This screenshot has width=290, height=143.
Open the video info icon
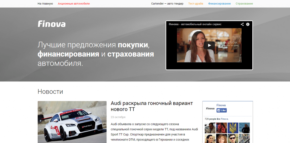[248, 24]
